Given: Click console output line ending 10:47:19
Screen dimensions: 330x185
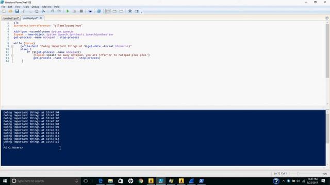Looking at the screenshot, I should (31, 142).
